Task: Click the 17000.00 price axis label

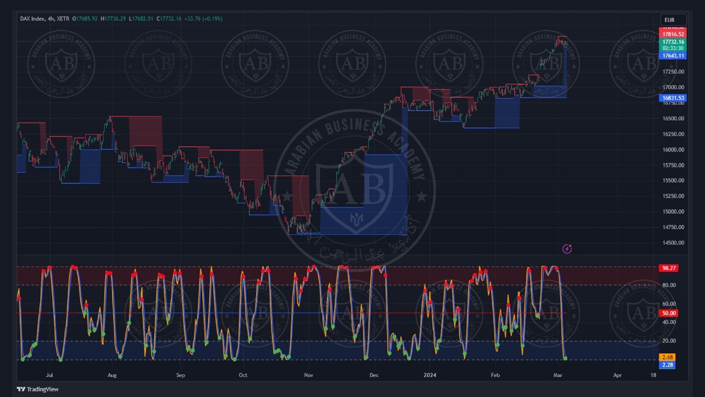Action: click(673, 87)
